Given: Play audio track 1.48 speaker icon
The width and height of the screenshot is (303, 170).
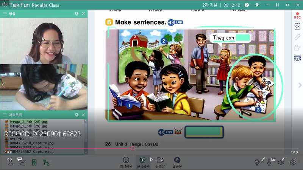Looking at the screenshot, I should [171, 22].
